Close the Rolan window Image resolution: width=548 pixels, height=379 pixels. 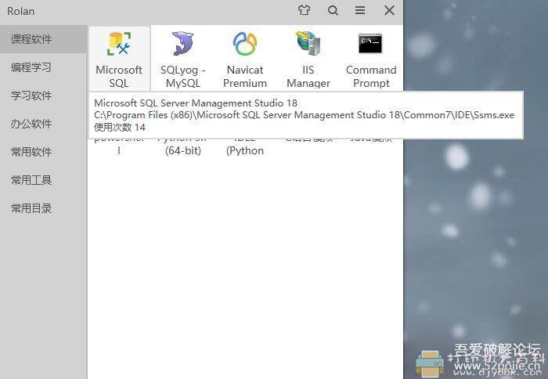pyautogui.click(x=389, y=10)
